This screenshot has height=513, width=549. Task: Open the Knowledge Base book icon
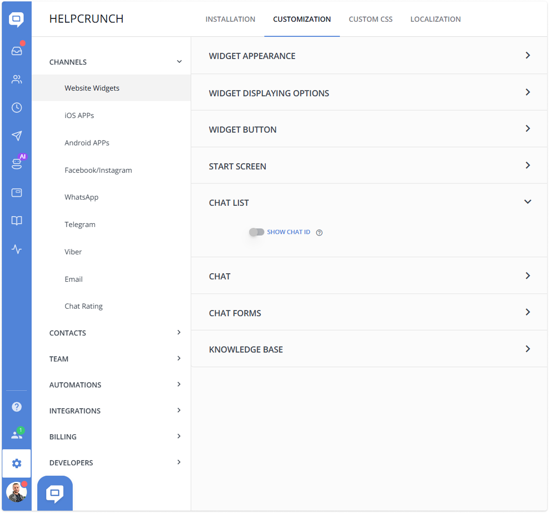pos(17,221)
